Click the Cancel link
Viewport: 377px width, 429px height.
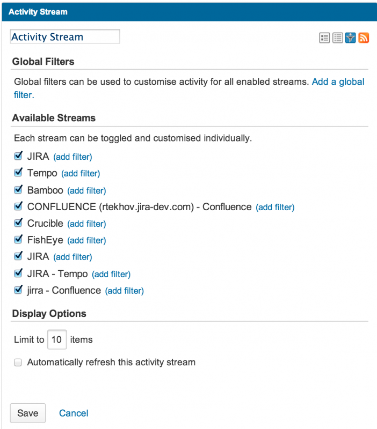[x=74, y=413]
